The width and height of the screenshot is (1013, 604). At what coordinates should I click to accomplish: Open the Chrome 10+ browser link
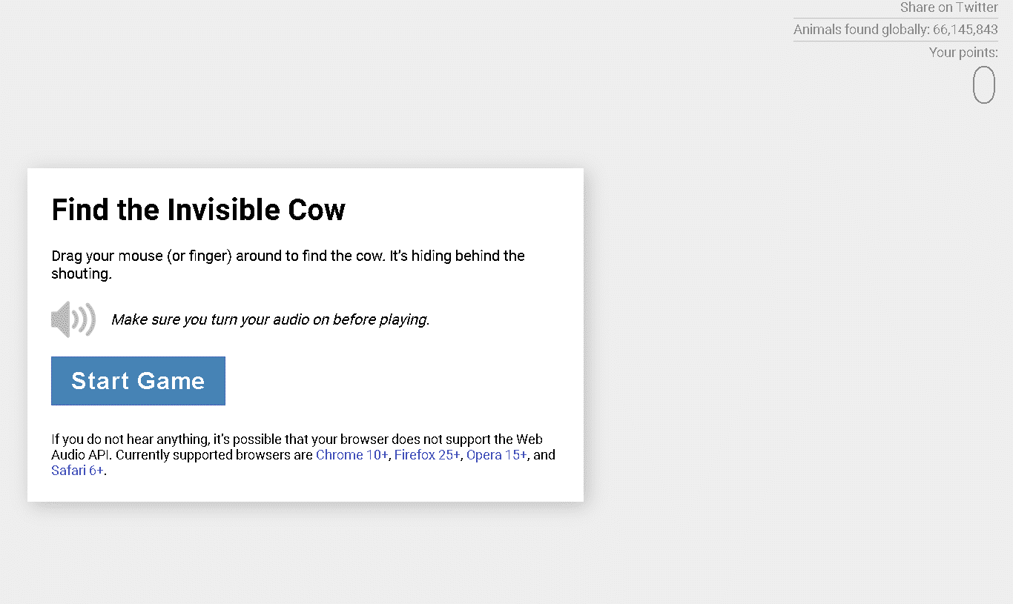click(352, 454)
